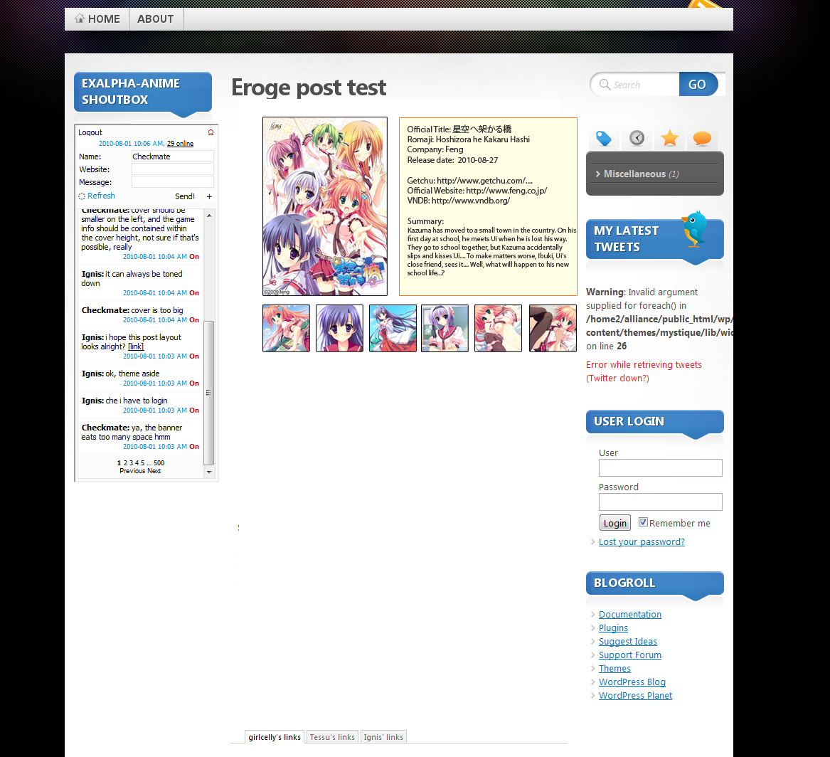Click the User Login widget heading
The width and height of the screenshot is (830, 757).
(x=655, y=421)
